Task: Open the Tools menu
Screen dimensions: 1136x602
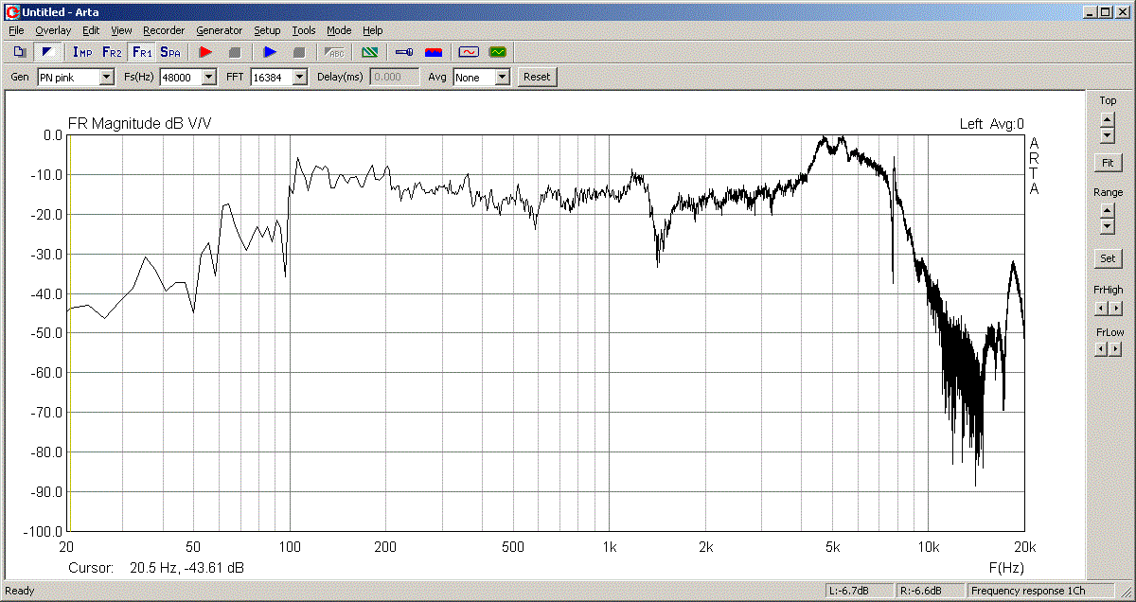Action: (x=304, y=30)
